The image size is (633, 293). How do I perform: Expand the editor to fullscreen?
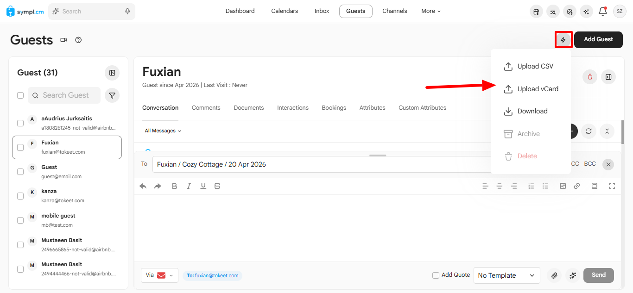(612, 186)
